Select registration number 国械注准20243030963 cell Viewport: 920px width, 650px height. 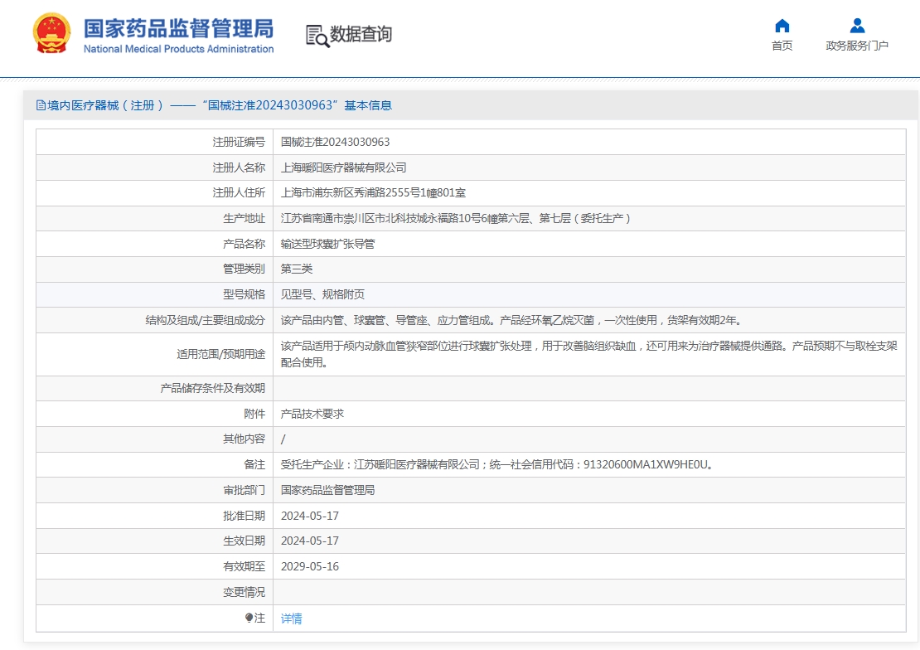[335, 142]
